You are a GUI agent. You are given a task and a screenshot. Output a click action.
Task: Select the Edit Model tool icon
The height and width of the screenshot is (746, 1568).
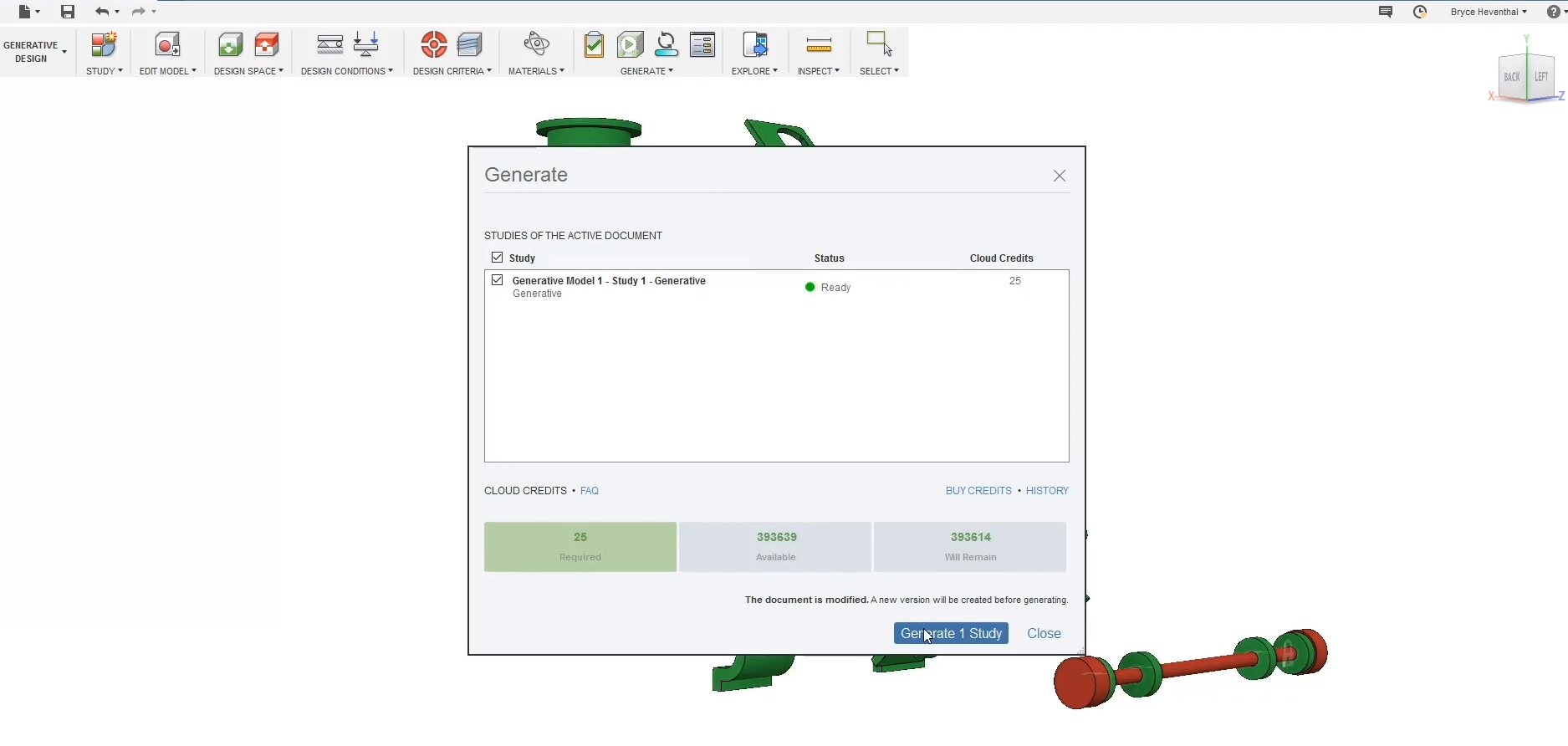click(167, 45)
